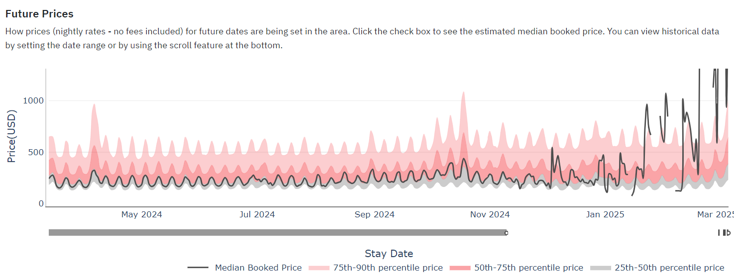The height and width of the screenshot is (280, 734).
Task: Click the black Median Booked Price line icon
Action: point(198,268)
